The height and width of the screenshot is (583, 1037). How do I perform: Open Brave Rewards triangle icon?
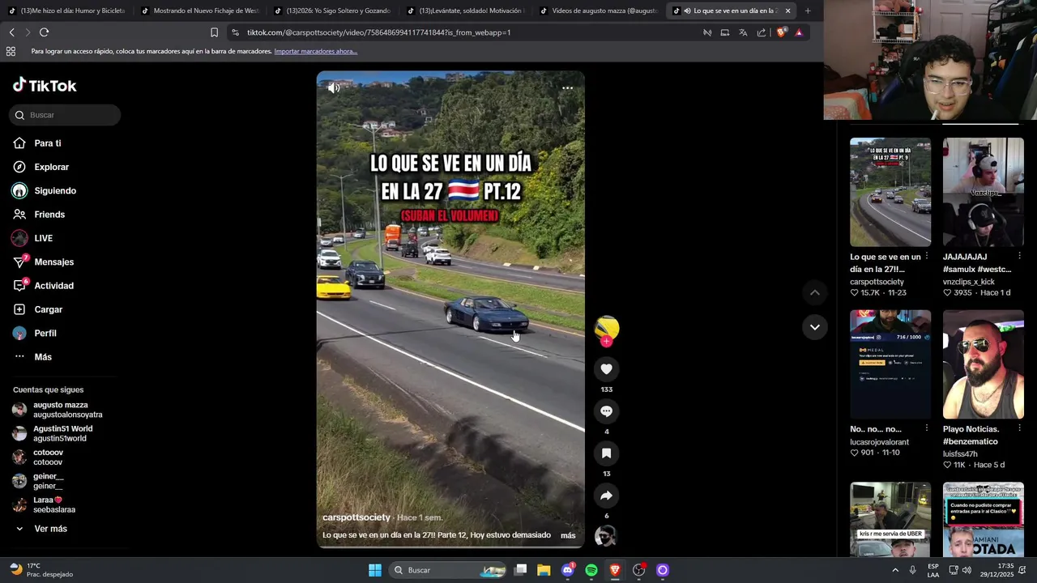[799, 32]
